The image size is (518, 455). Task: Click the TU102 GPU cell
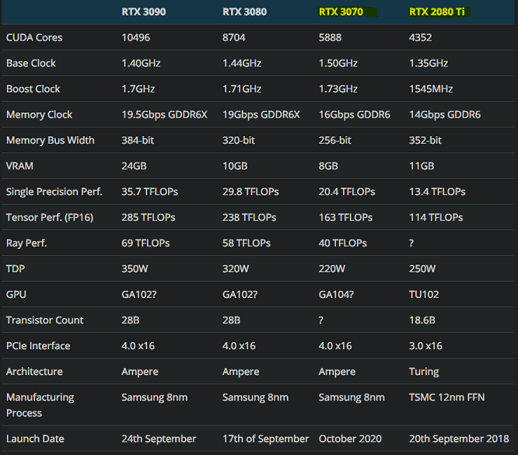point(424,295)
